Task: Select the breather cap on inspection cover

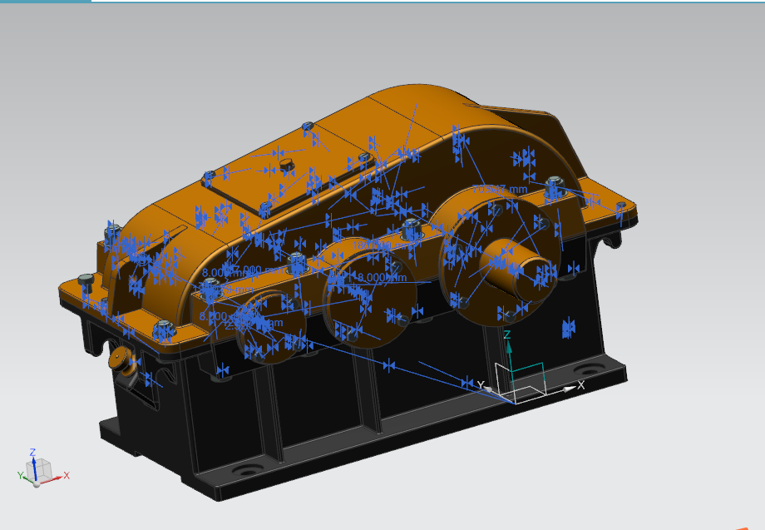Action: pos(287,166)
